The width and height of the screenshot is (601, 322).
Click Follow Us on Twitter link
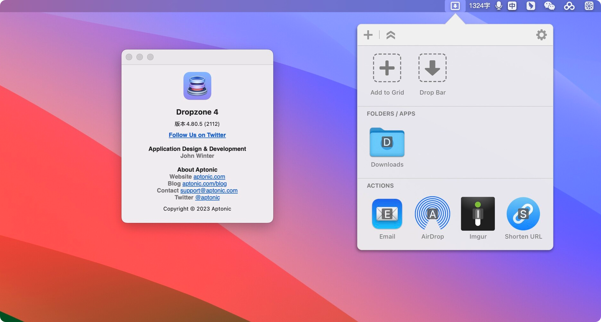tap(197, 135)
